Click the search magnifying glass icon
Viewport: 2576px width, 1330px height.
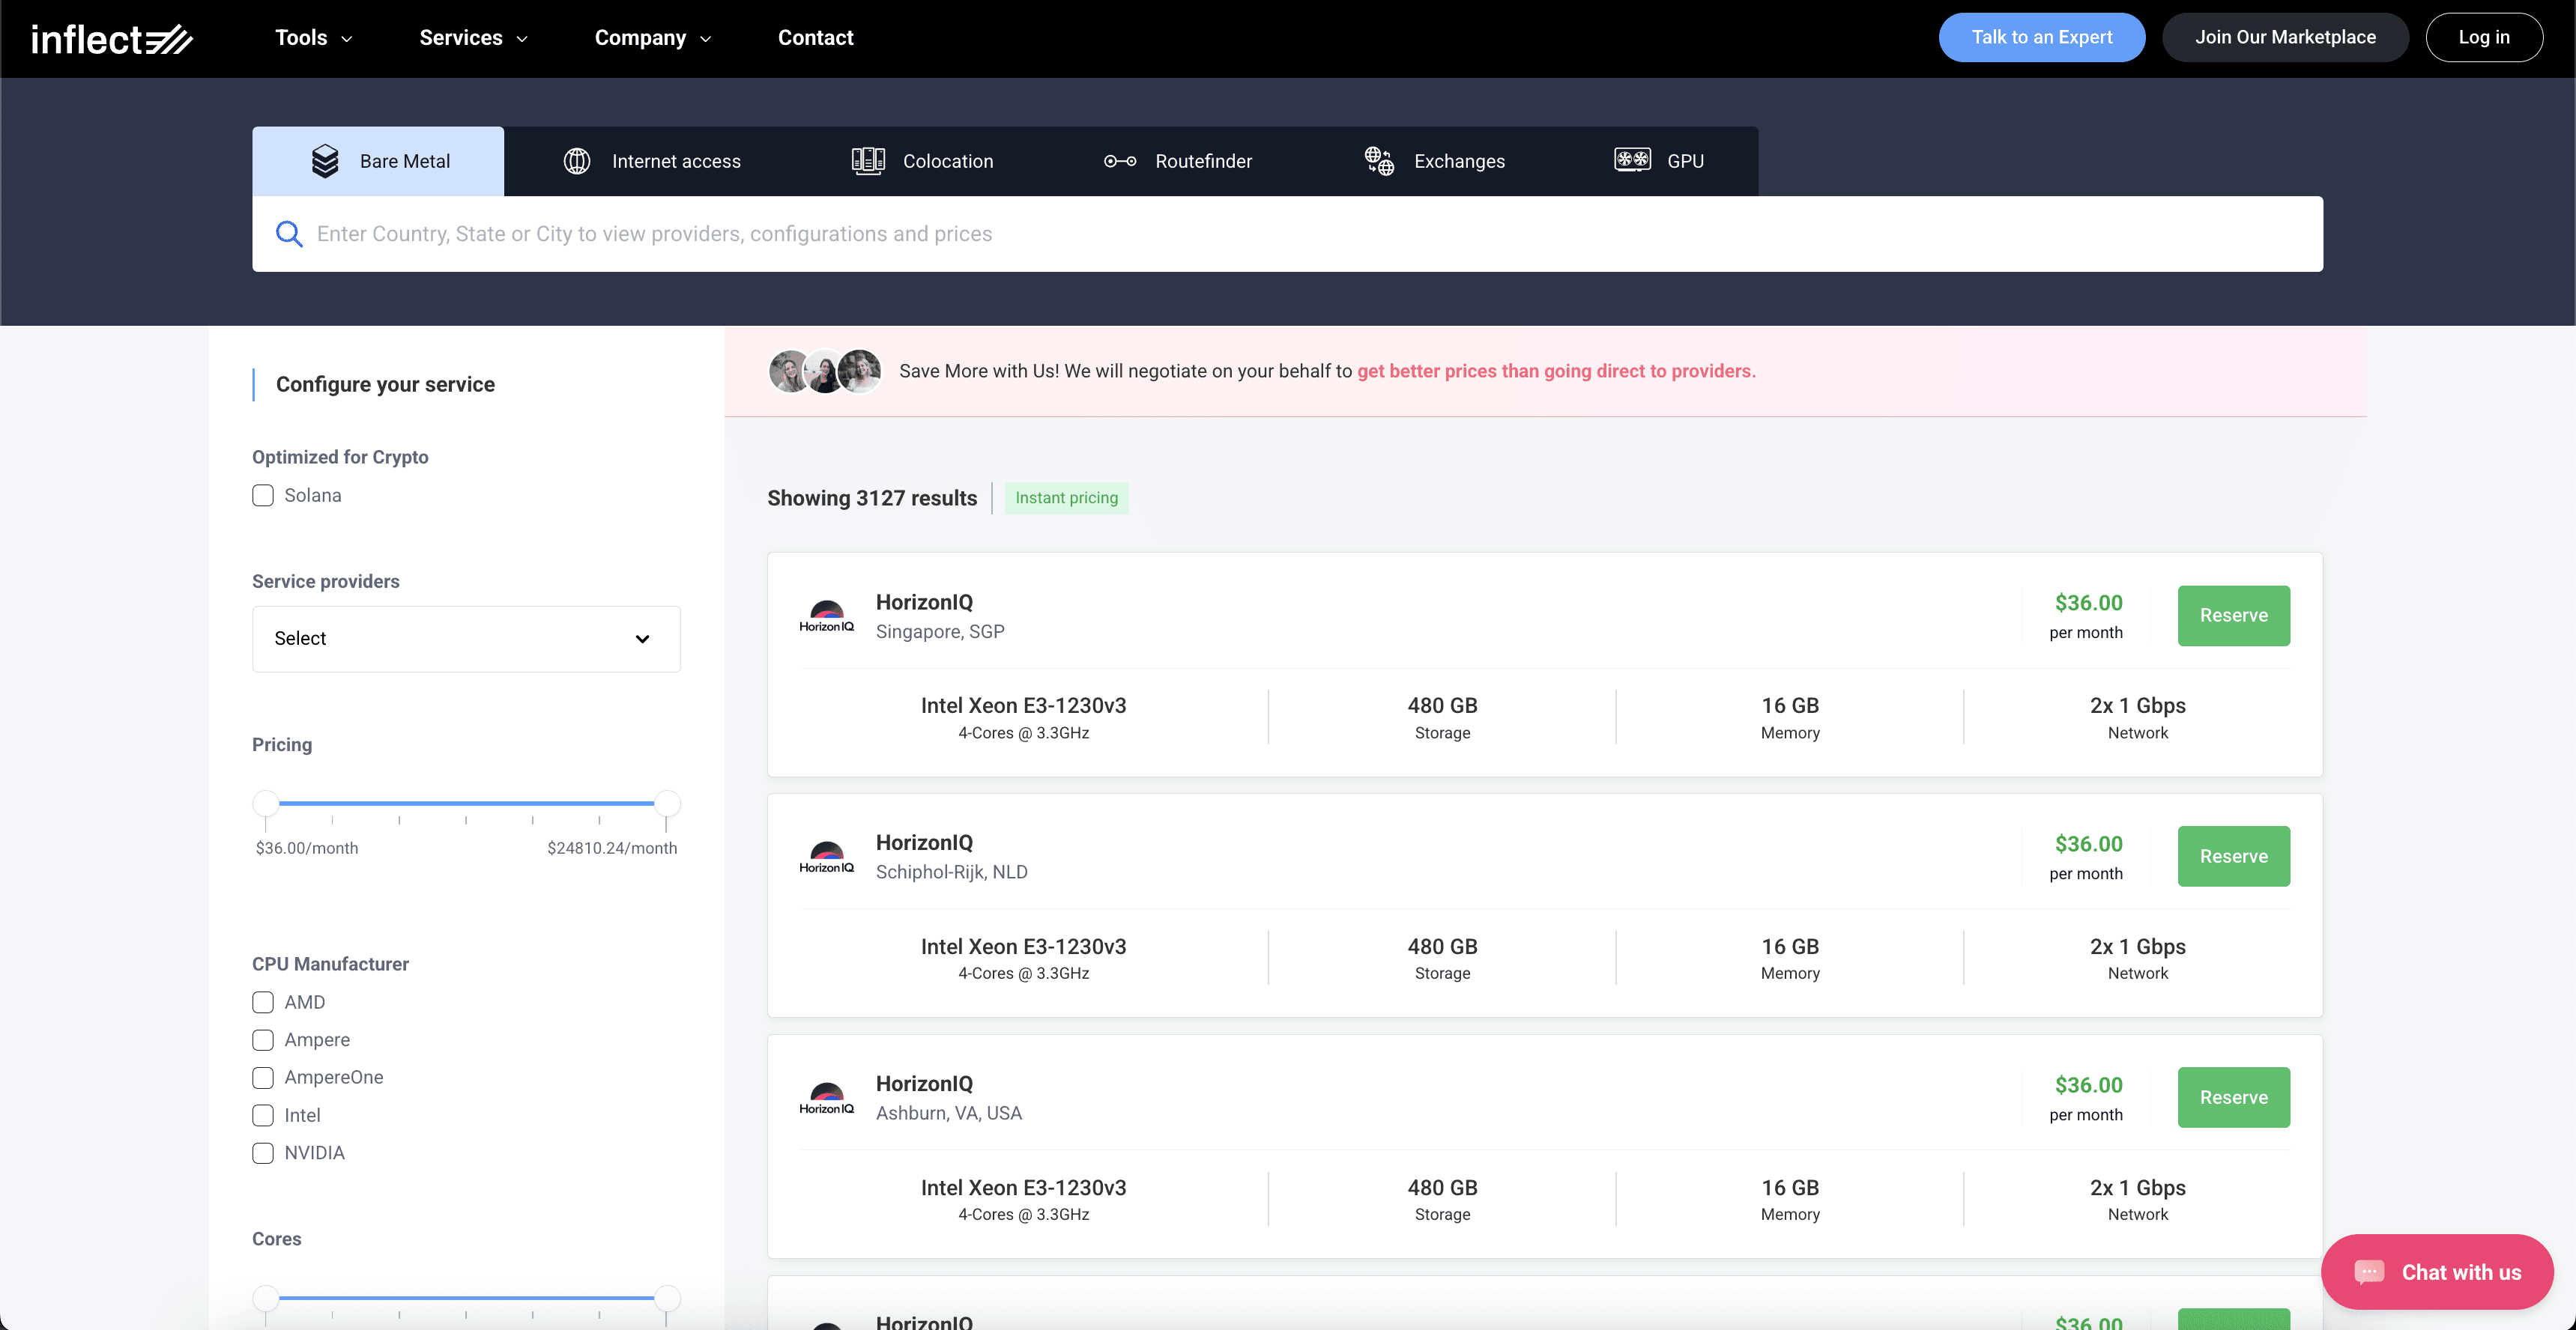click(x=289, y=234)
